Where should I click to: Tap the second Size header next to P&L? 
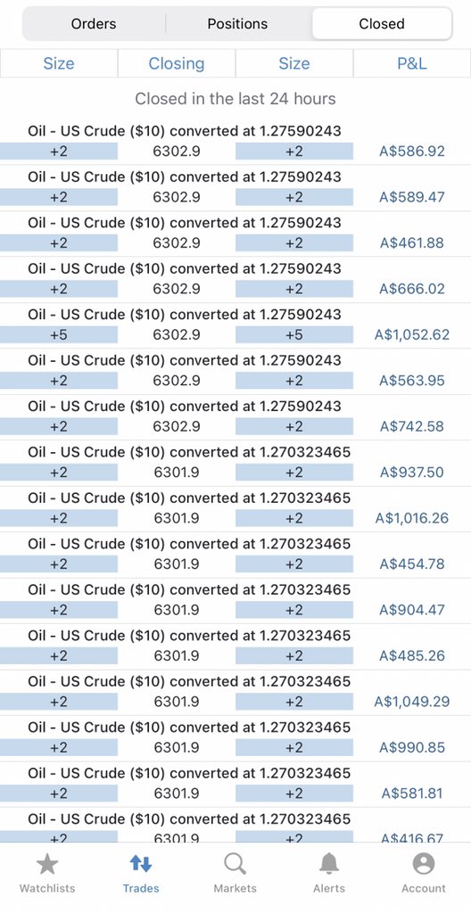click(294, 63)
